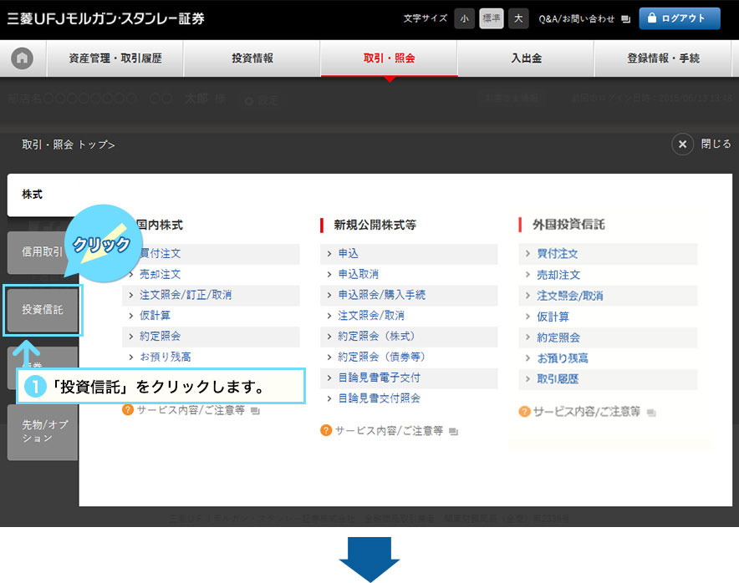The image size is (739, 583).
Task: Open 外国投資信託 仮計算
Action: click(553, 317)
